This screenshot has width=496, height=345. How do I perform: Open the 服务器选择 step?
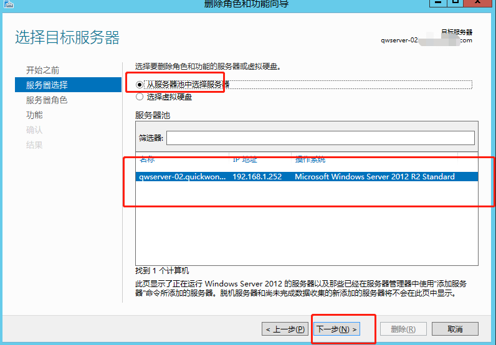[68, 85]
